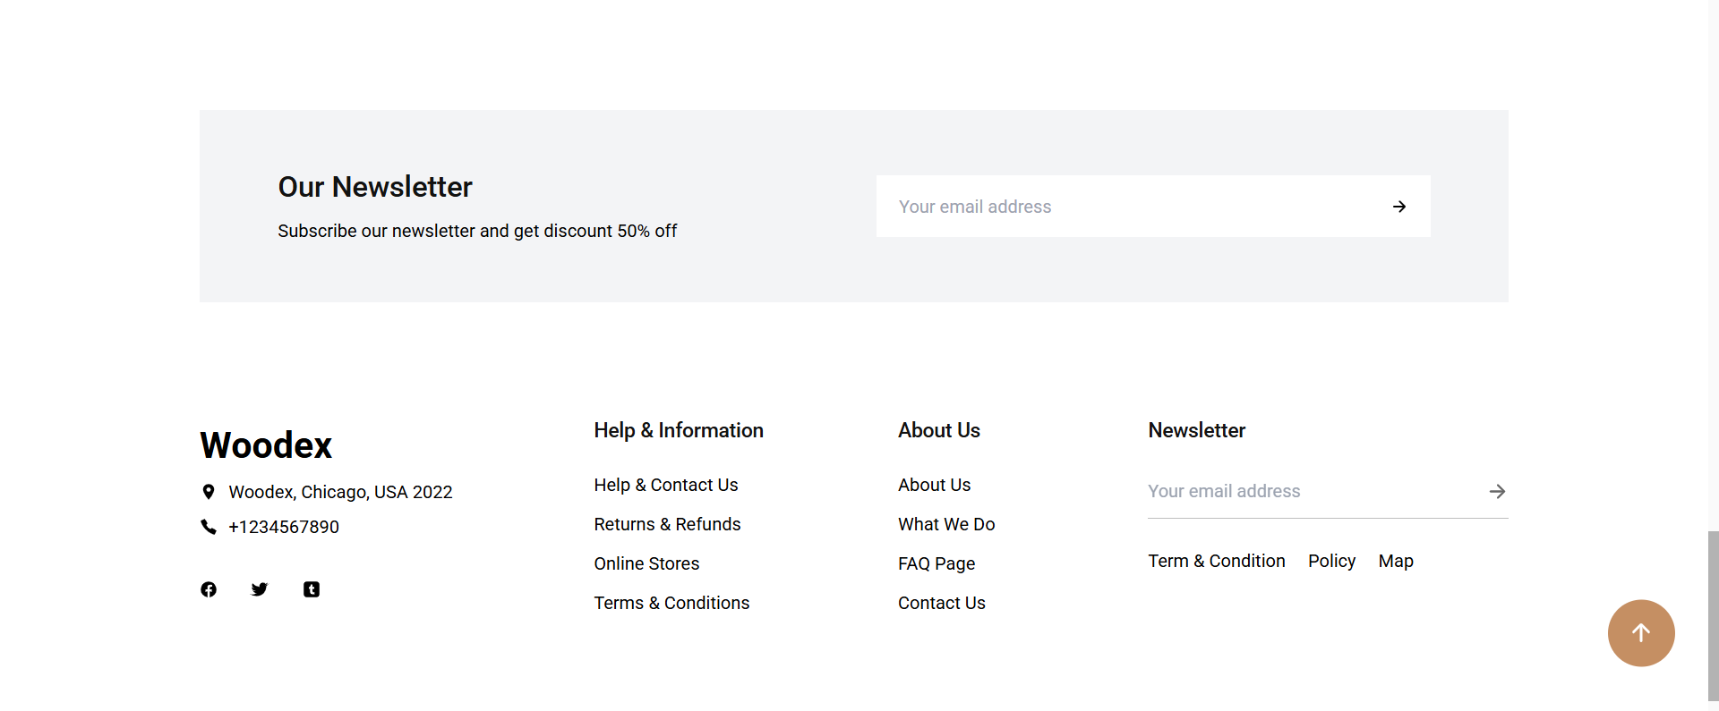Click the Woodex brand logo

click(x=266, y=445)
